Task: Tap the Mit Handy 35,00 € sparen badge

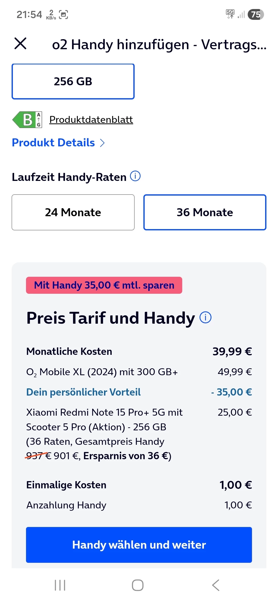Action: point(104,285)
